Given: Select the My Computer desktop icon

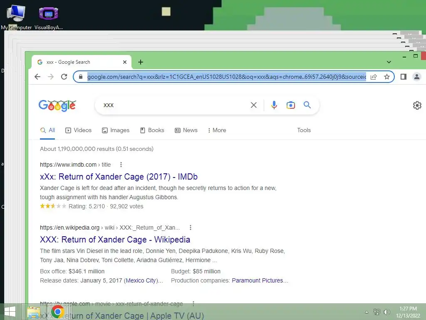Looking at the screenshot, I should (x=16, y=17).
